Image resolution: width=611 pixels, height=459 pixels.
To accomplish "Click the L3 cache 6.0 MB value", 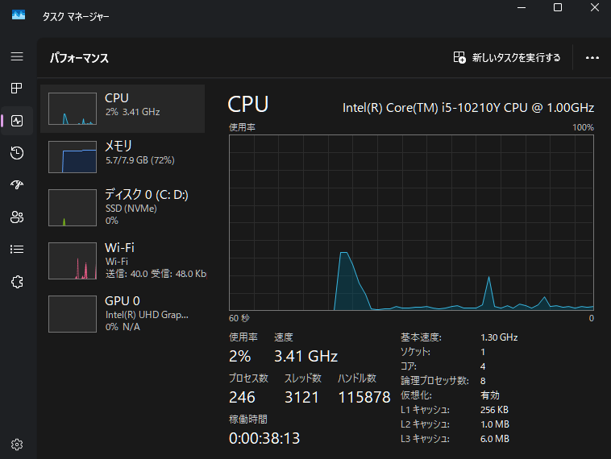I will pyautogui.click(x=495, y=439).
